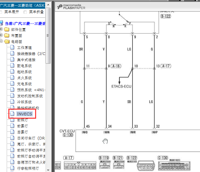Check the 菜单折叠 checkbox
The image size is (200, 172).
25,12
